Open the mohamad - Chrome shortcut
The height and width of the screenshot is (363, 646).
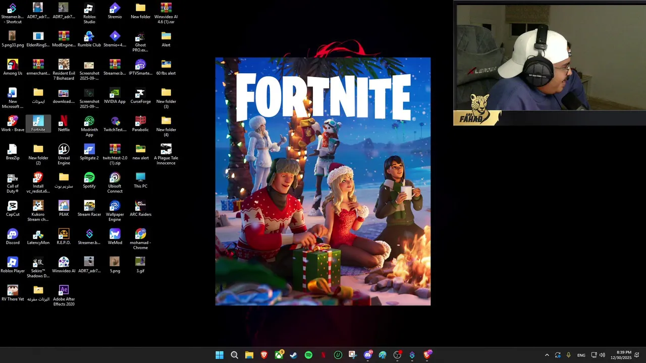140,239
